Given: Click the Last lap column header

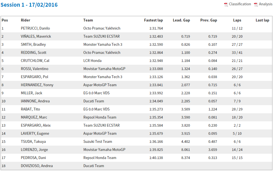Looking at the screenshot, I should click(262, 20).
